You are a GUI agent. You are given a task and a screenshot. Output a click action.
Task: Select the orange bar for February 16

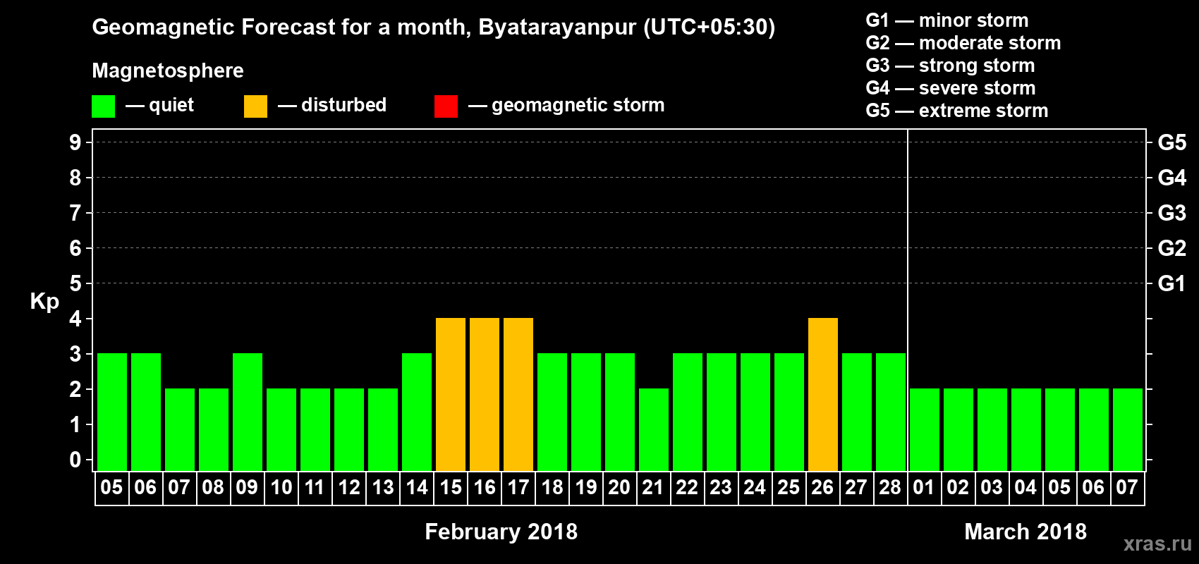[485, 394]
